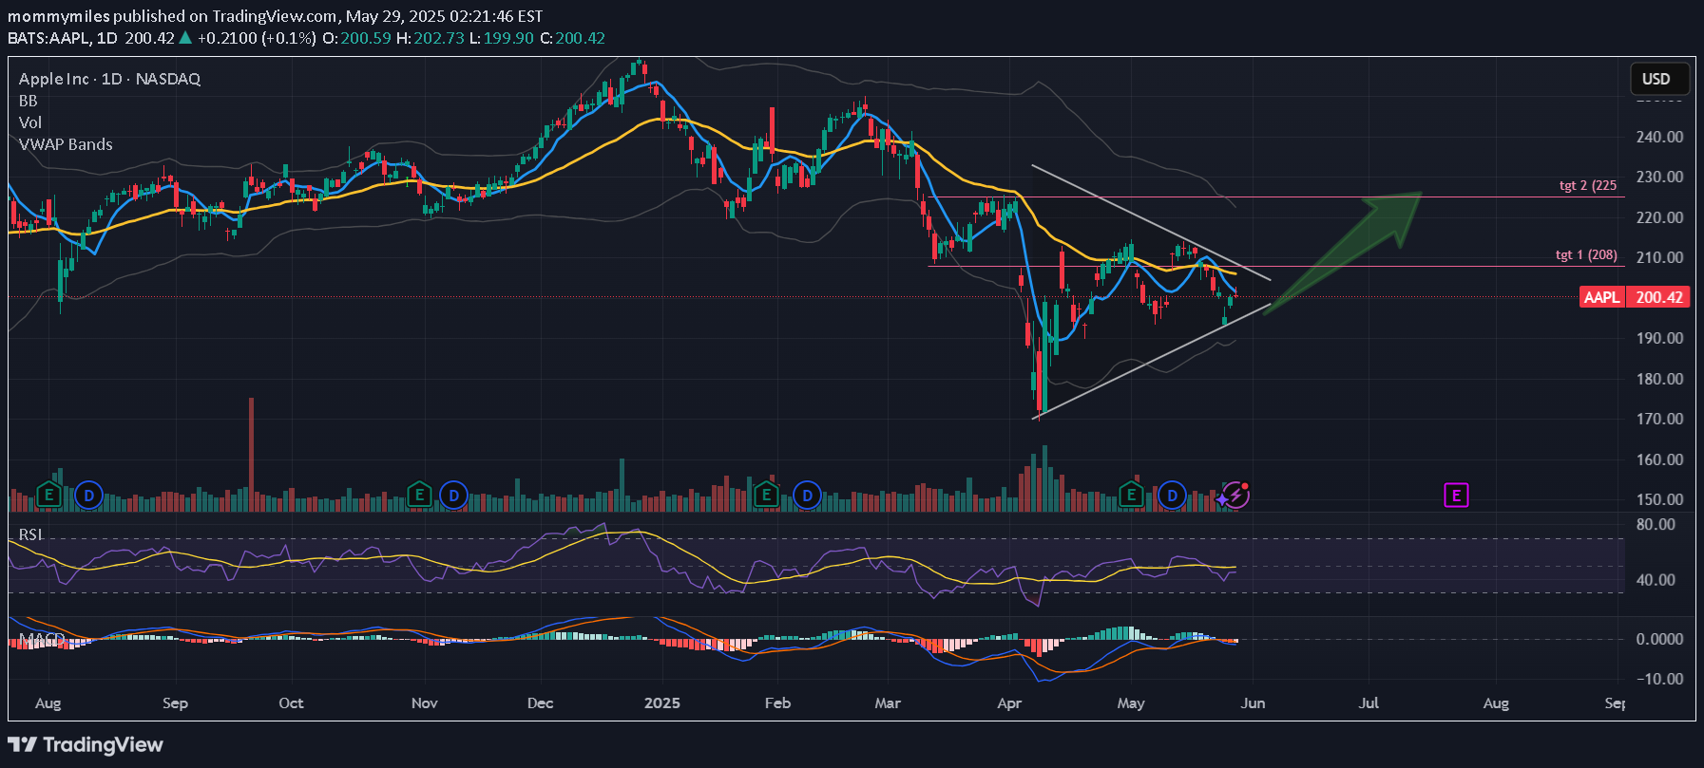Select the tgt 1 (208) label
Viewport: 1704px width, 768px height.
point(1586,254)
